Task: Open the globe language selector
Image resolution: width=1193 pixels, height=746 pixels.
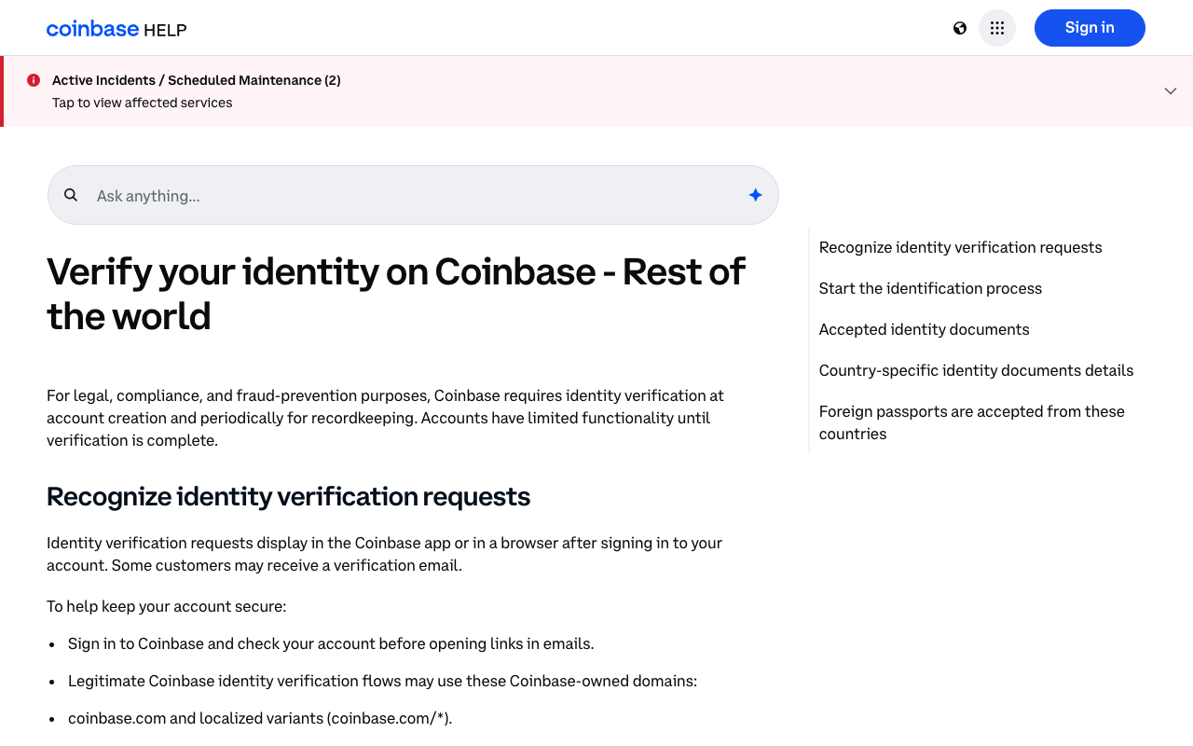Action: pos(960,28)
